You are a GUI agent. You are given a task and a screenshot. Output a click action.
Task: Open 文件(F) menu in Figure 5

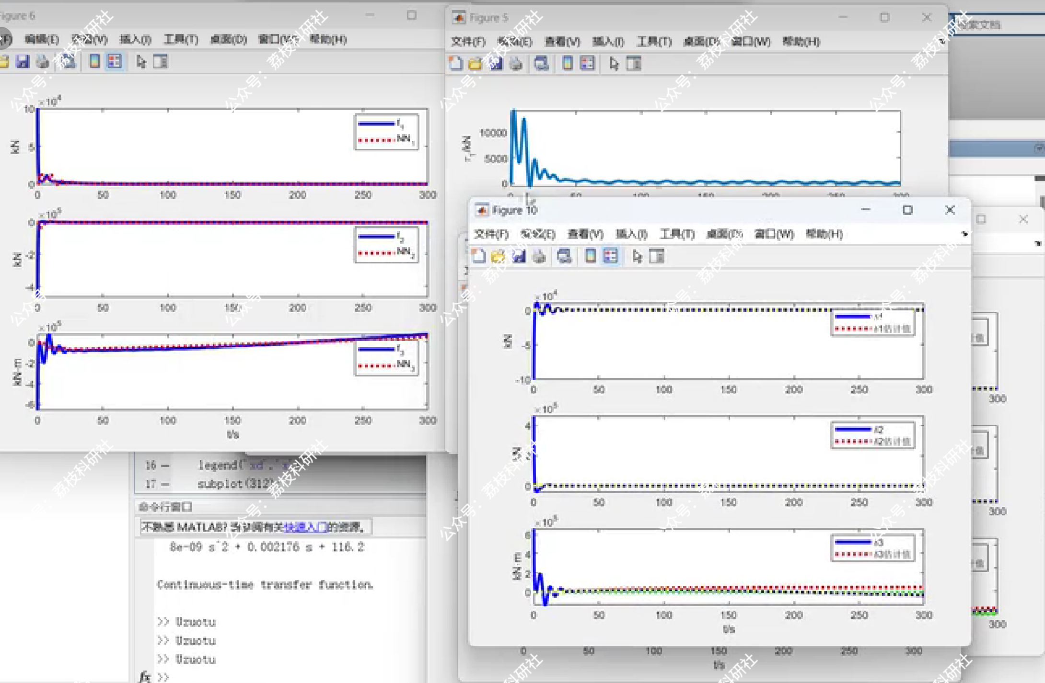point(468,42)
